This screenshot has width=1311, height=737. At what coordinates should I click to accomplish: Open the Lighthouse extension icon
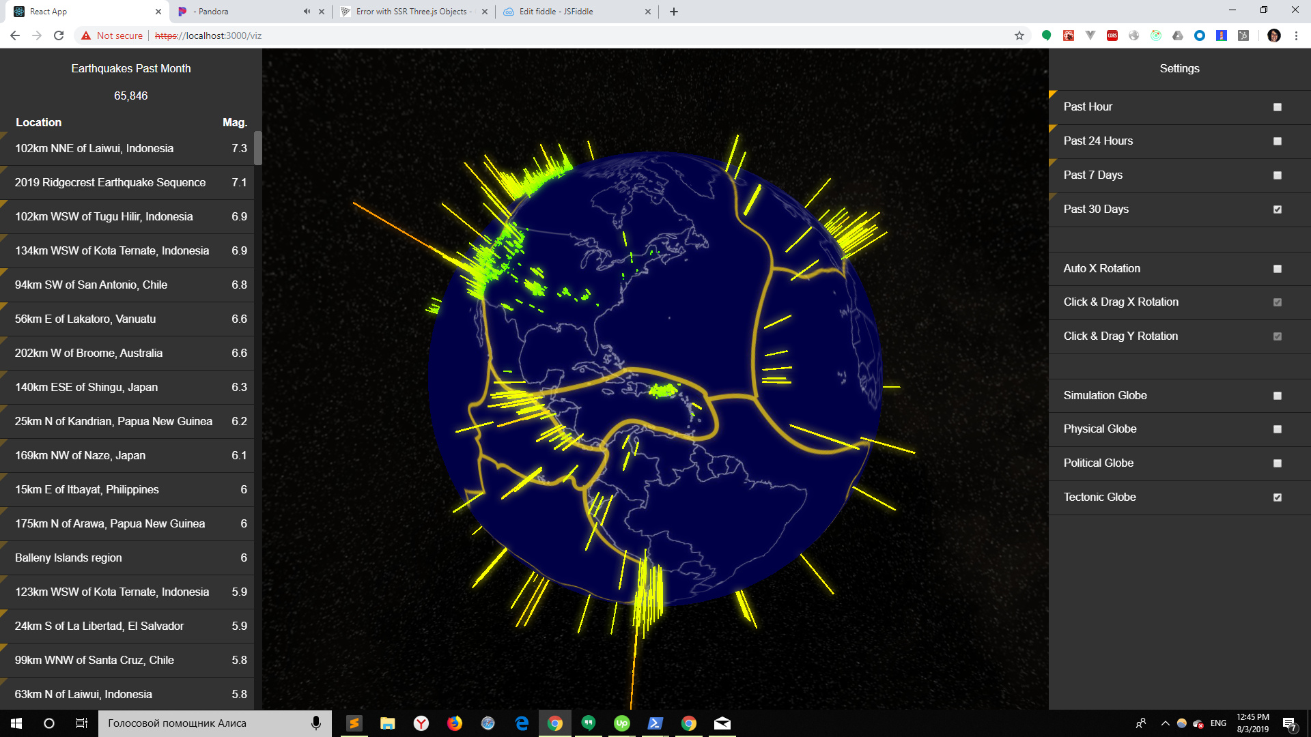[1222, 35]
